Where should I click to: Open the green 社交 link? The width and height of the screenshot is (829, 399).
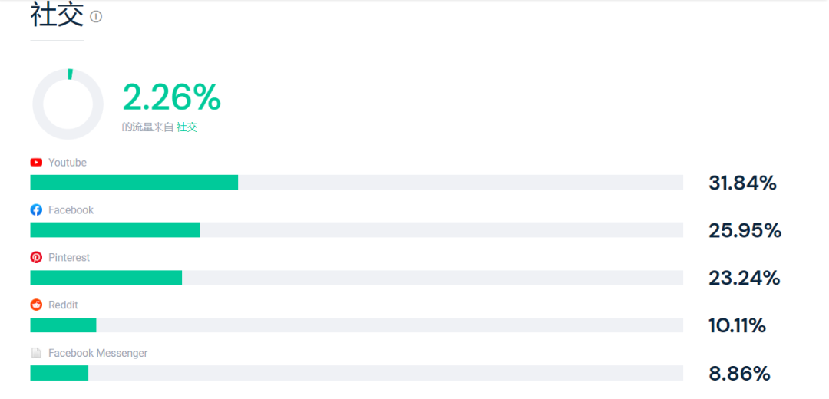[187, 127]
